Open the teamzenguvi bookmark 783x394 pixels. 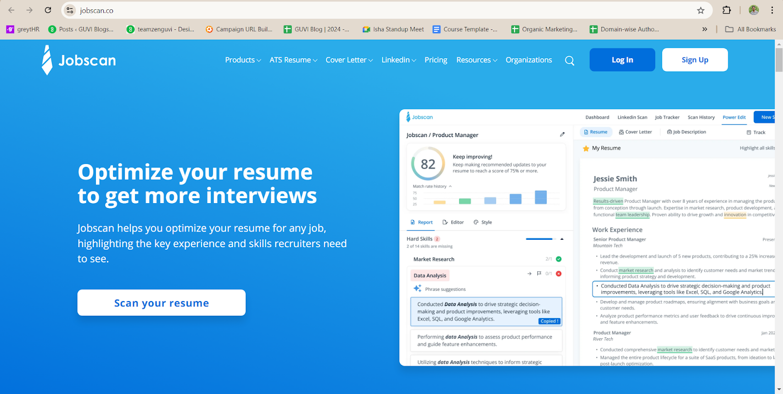coord(161,29)
